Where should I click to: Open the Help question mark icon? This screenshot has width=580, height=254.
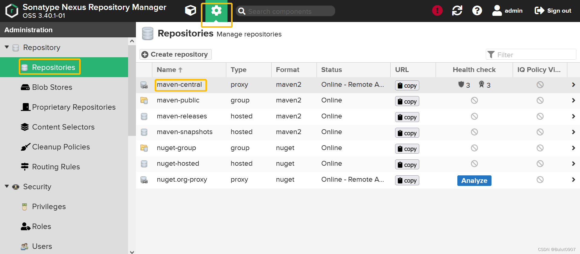click(477, 11)
